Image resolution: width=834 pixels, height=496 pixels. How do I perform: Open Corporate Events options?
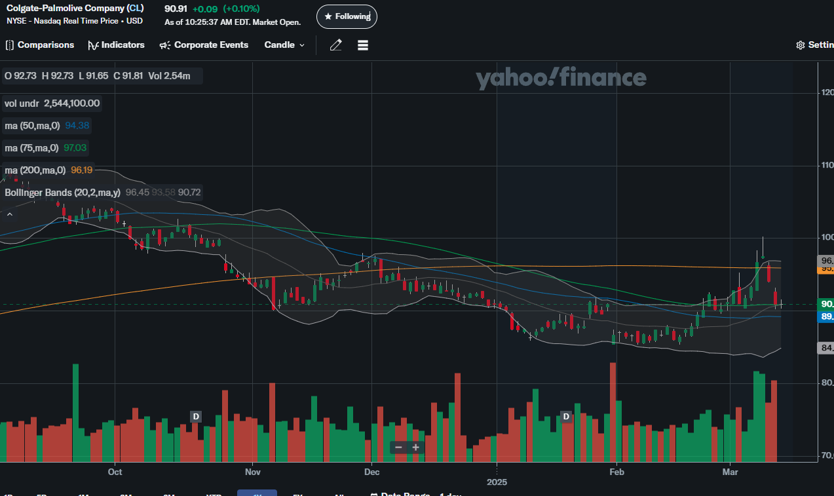click(204, 45)
